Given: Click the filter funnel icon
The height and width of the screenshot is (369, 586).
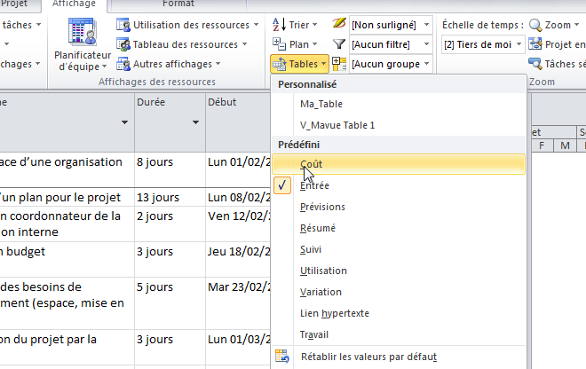Looking at the screenshot, I should tap(338, 44).
